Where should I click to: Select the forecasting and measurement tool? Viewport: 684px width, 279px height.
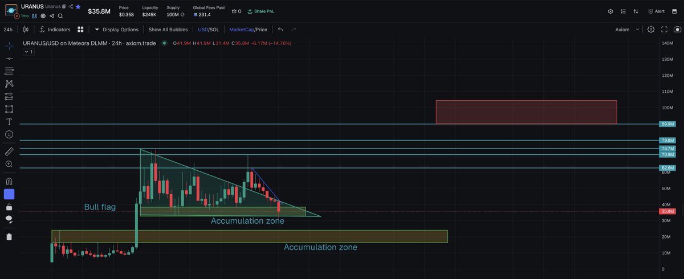(9, 96)
